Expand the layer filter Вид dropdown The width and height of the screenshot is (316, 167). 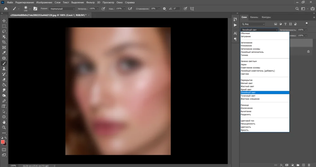(253, 24)
